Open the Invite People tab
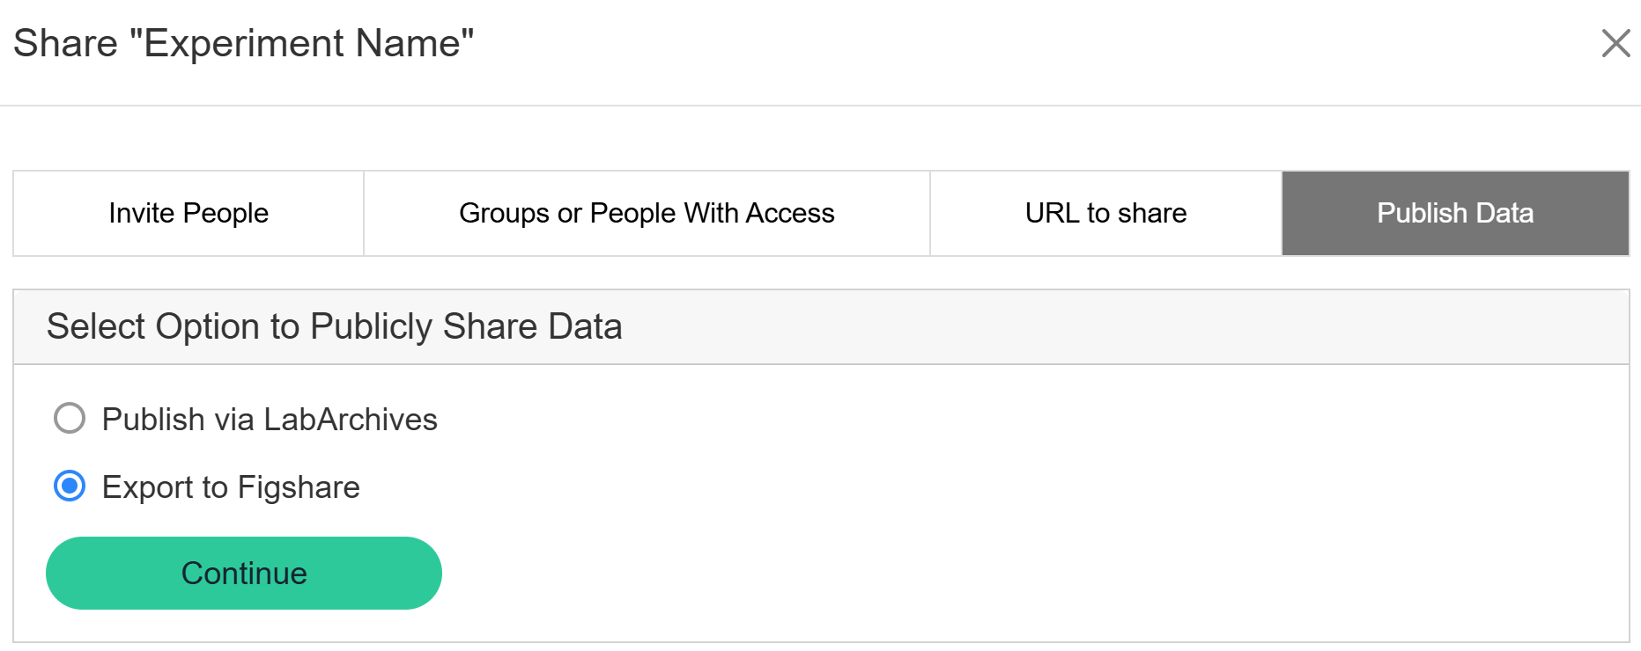 point(188,214)
